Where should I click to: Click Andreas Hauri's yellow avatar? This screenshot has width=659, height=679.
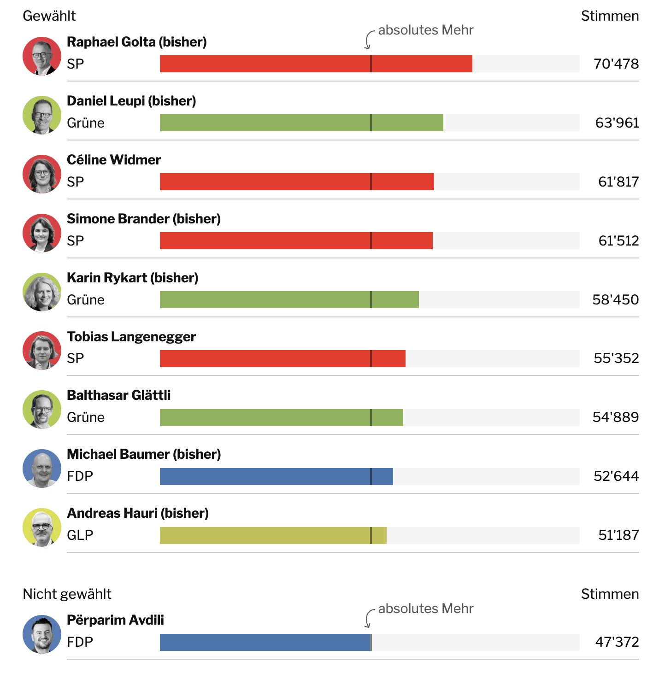point(42,527)
